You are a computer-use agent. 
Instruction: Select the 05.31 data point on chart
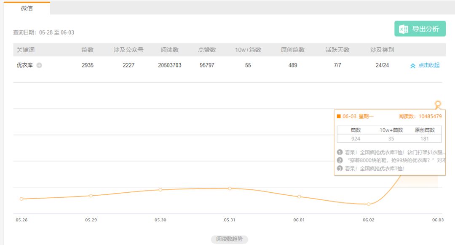point(230,188)
